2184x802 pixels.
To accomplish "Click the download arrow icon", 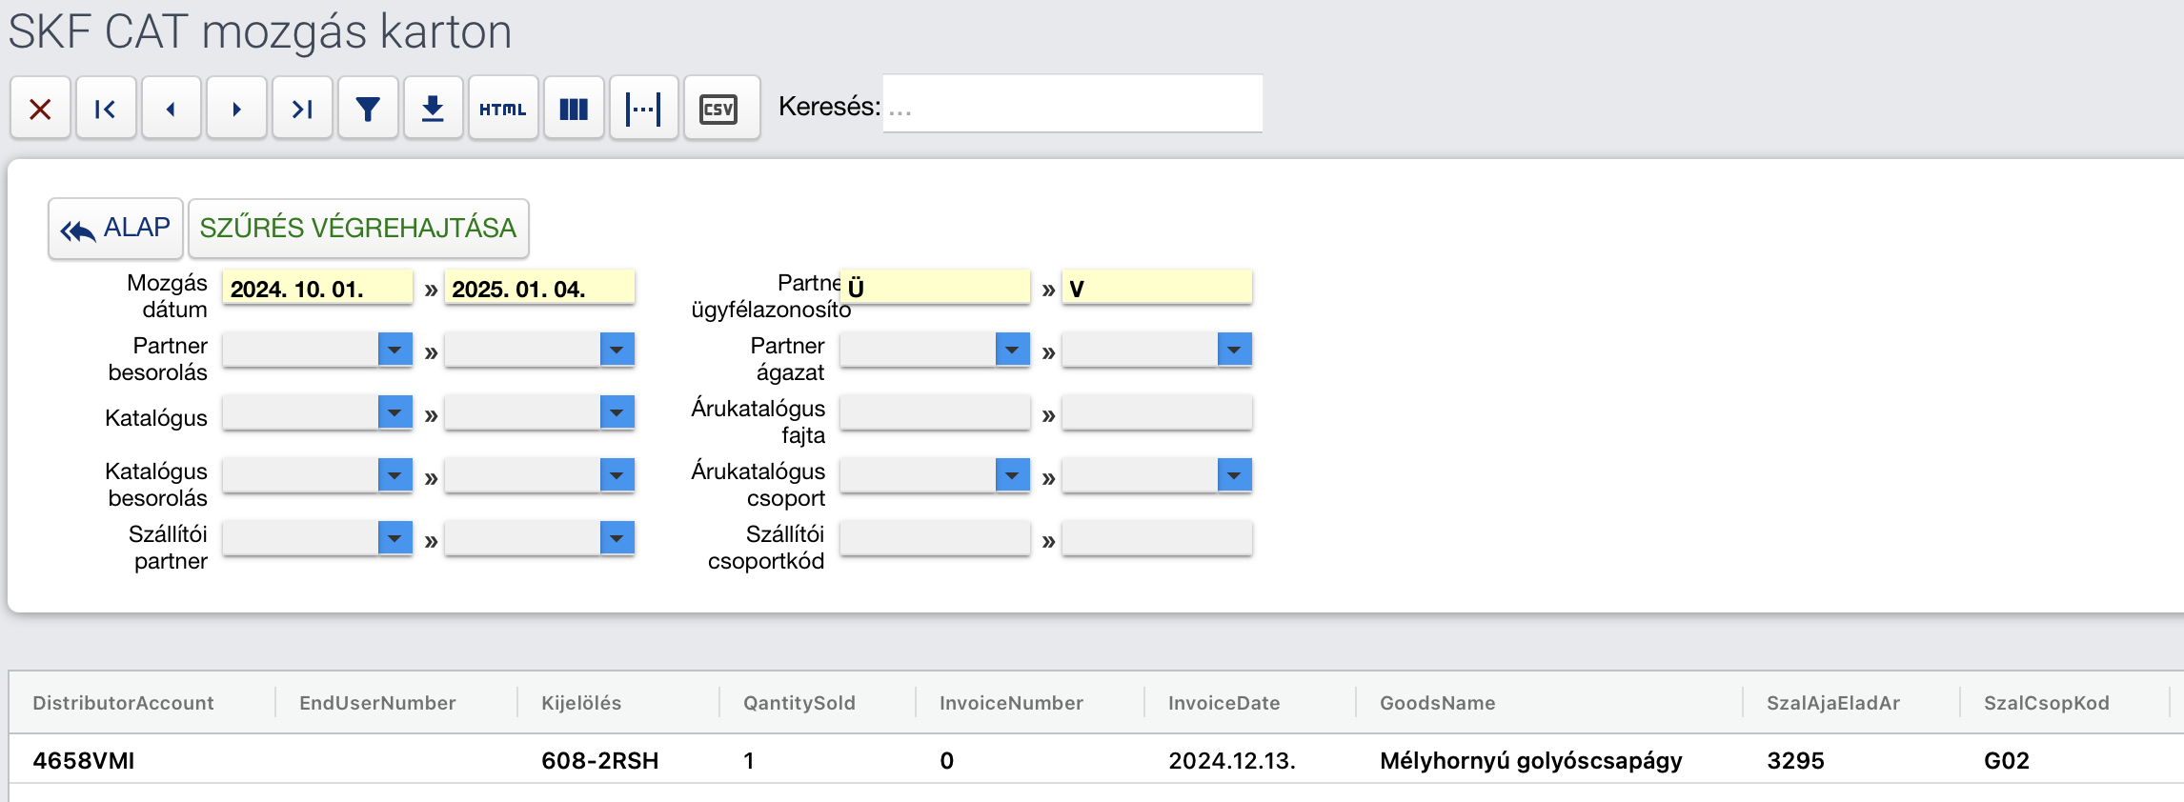I will (434, 109).
